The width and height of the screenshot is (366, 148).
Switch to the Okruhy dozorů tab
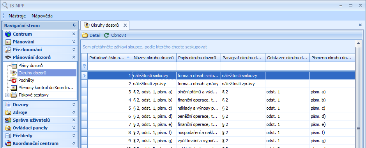point(104,25)
